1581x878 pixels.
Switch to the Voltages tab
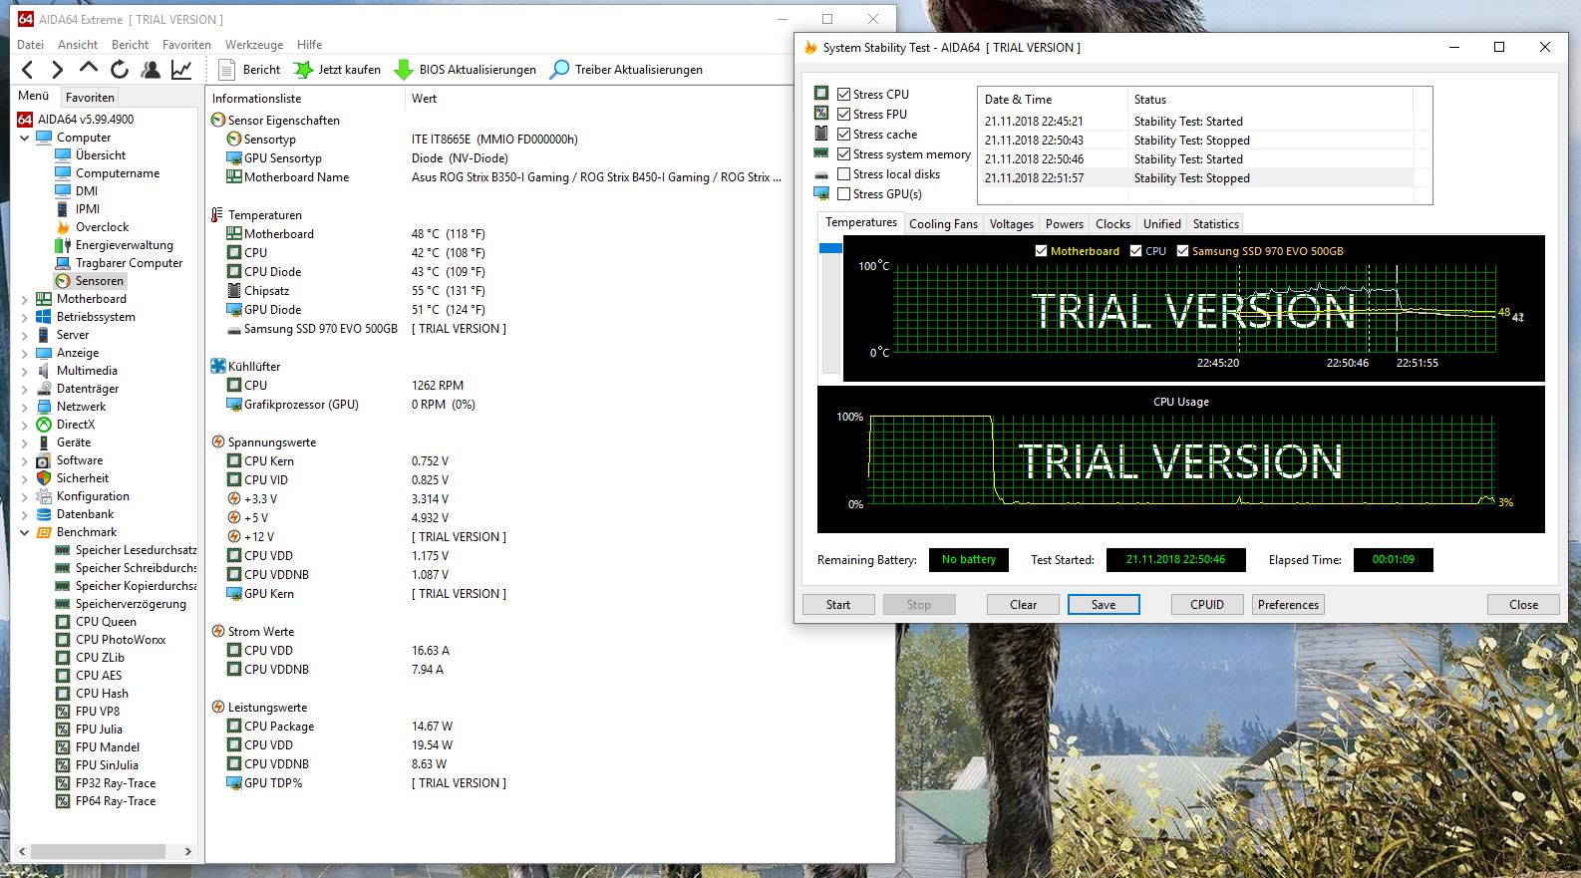[1011, 224]
